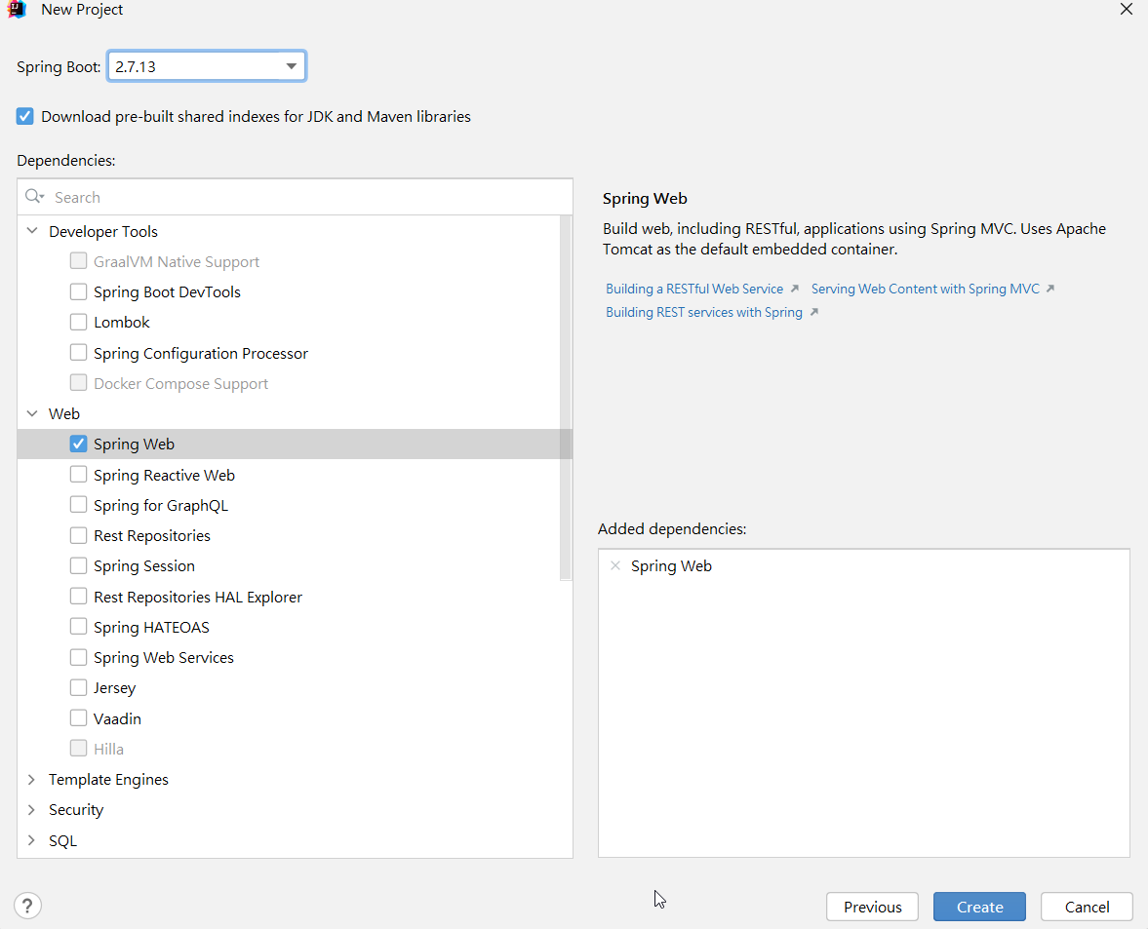Collapse the Developer Tools category

click(x=32, y=230)
